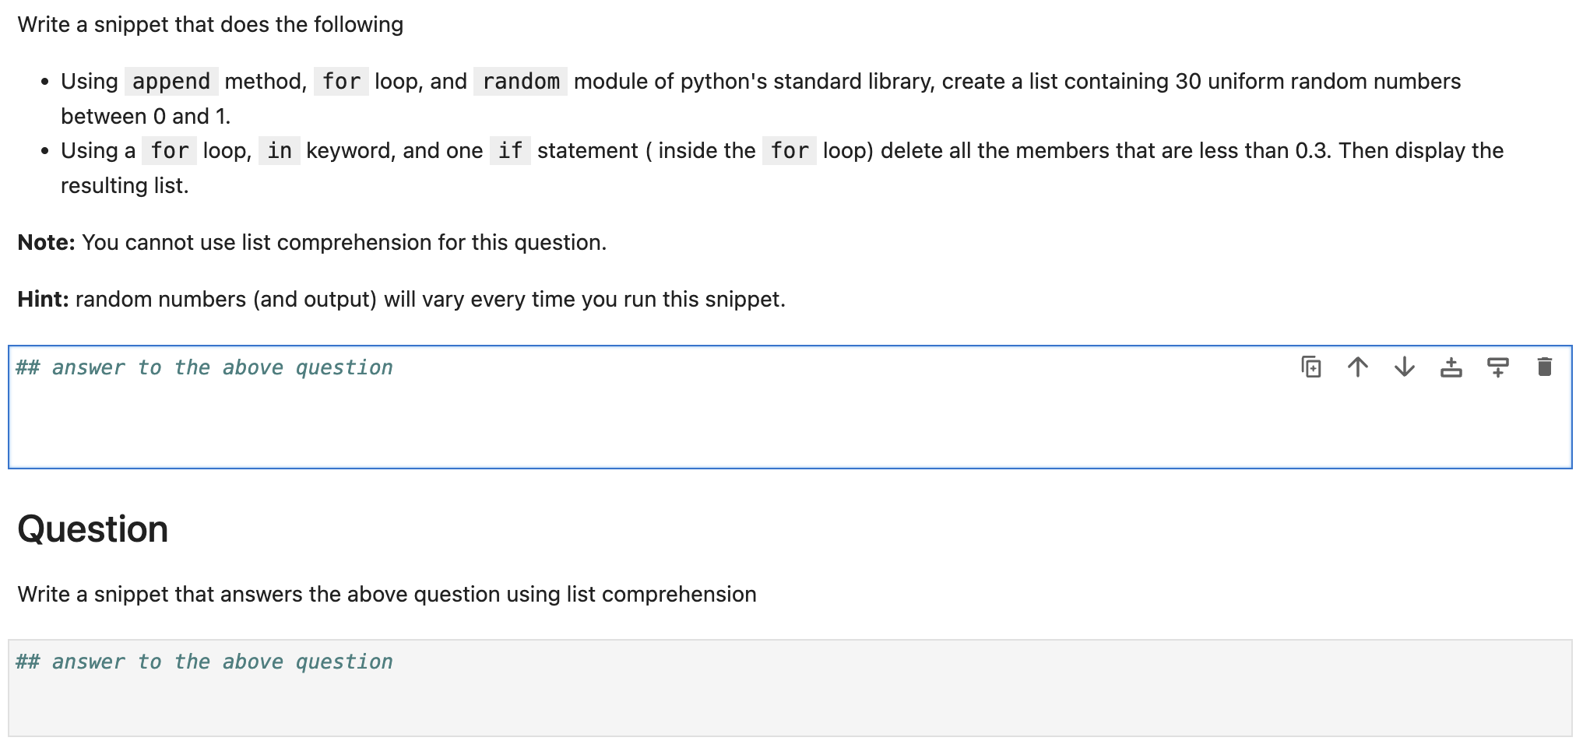Click the "Question" heading
This screenshot has width=1590, height=755.
pos(93,529)
